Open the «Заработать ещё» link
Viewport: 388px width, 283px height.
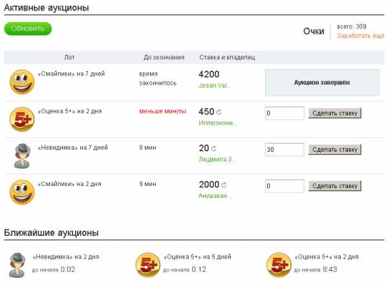(360, 36)
